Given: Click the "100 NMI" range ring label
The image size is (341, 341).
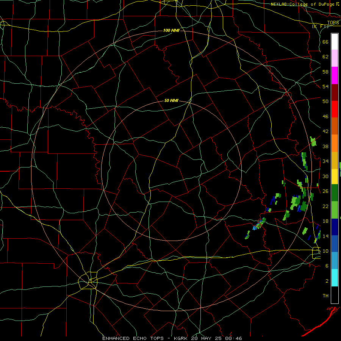Looking at the screenshot, I should 171,30.
